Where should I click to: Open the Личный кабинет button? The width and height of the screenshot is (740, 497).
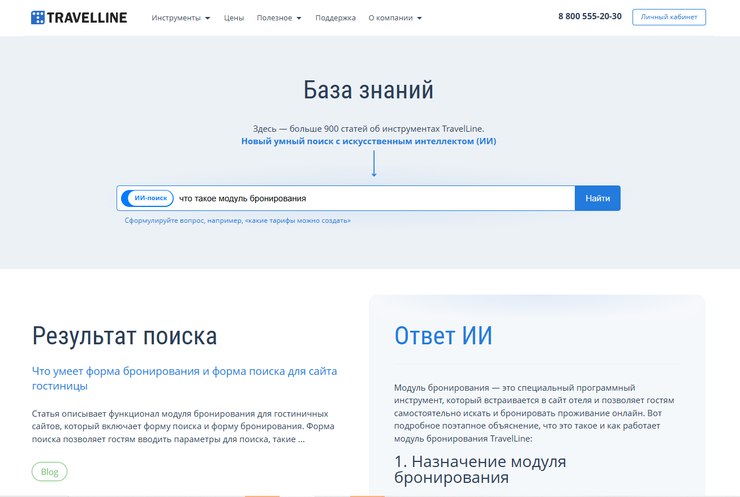[x=669, y=17]
